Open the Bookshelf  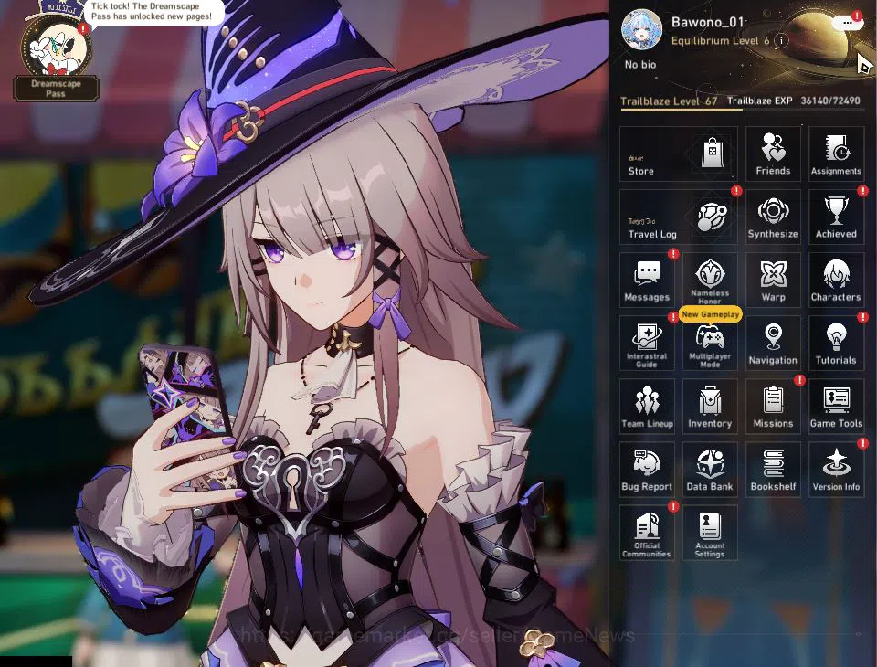click(773, 470)
